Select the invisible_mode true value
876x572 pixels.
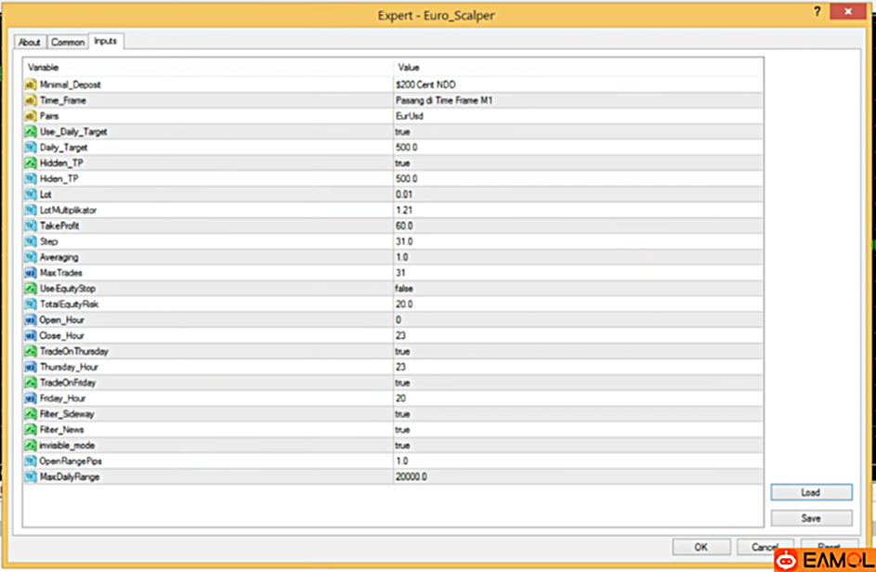(x=403, y=445)
